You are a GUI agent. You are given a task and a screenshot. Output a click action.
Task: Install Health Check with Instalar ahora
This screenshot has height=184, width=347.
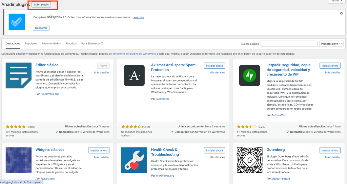[215, 151]
